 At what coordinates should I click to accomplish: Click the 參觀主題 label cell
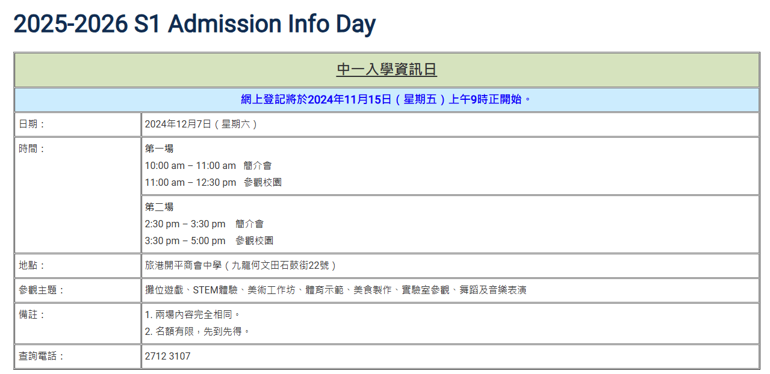point(78,290)
